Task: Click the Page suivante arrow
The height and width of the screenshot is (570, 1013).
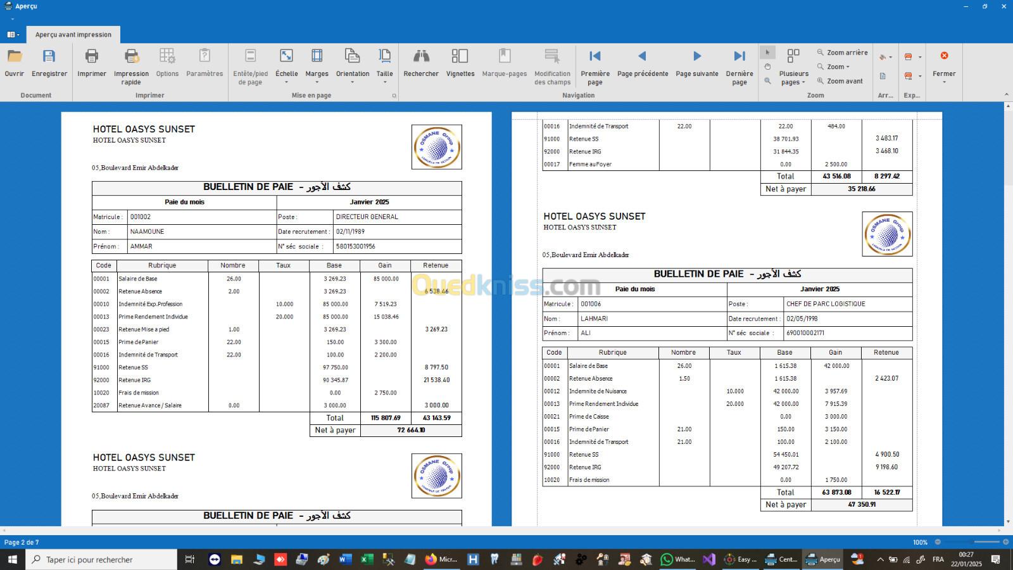Action: pyautogui.click(x=696, y=57)
